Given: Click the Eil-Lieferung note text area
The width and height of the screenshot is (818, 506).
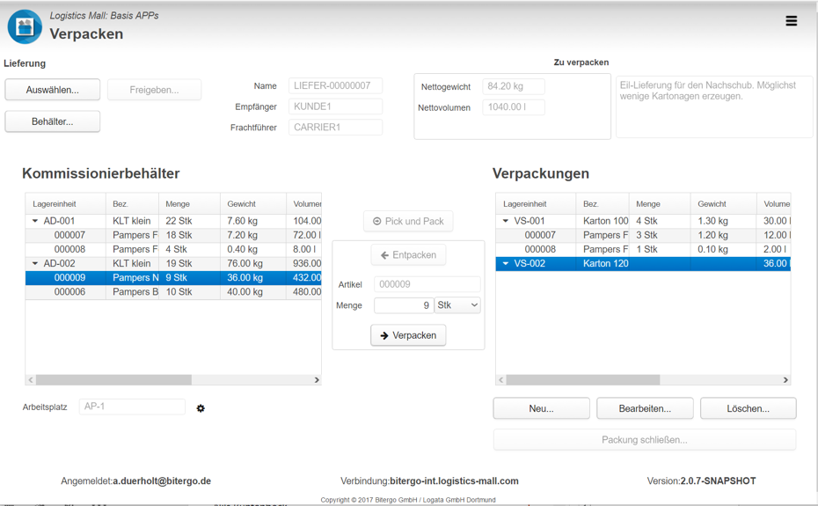Looking at the screenshot, I should pos(714,107).
